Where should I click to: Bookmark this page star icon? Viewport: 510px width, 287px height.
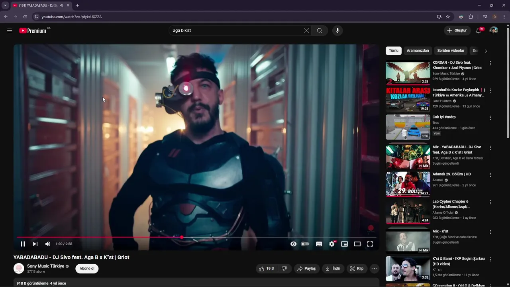click(x=448, y=17)
